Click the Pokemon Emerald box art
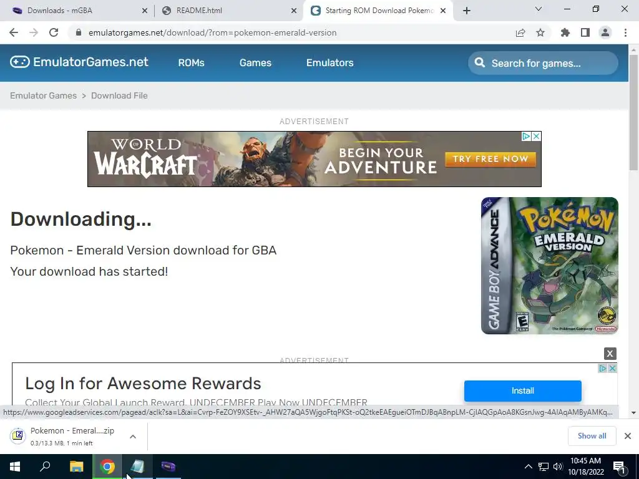This screenshot has height=479, width=639. pos(549,266)
